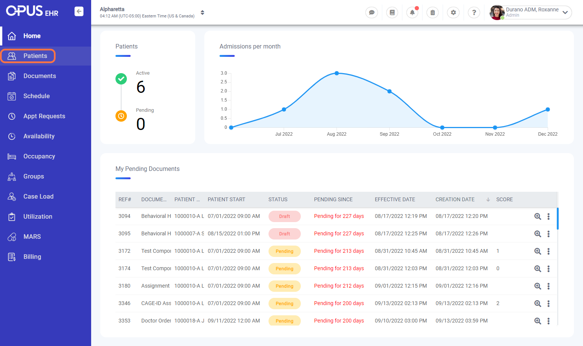The image size is (583, 346).
Task: Click the Doctor Order document in row 3353
Action: [156, 321]
